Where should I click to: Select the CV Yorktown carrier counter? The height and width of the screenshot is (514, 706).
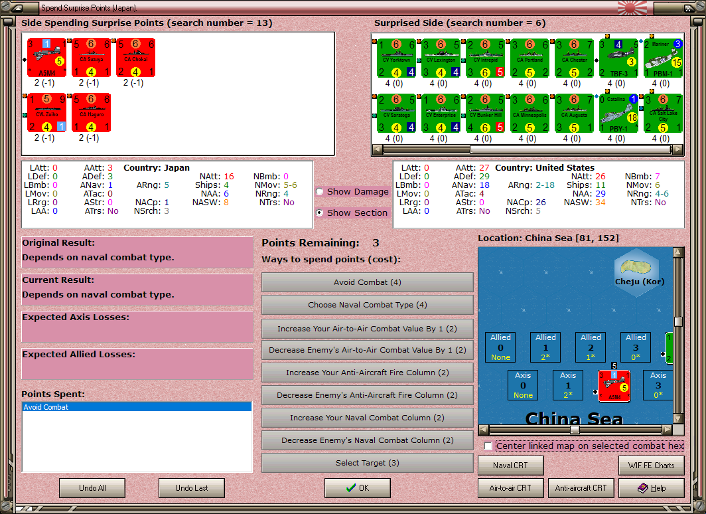(396, 58)
